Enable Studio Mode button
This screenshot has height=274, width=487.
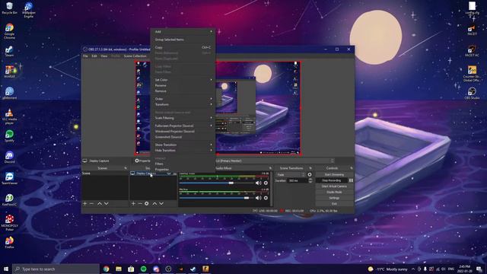click(334, 192)
